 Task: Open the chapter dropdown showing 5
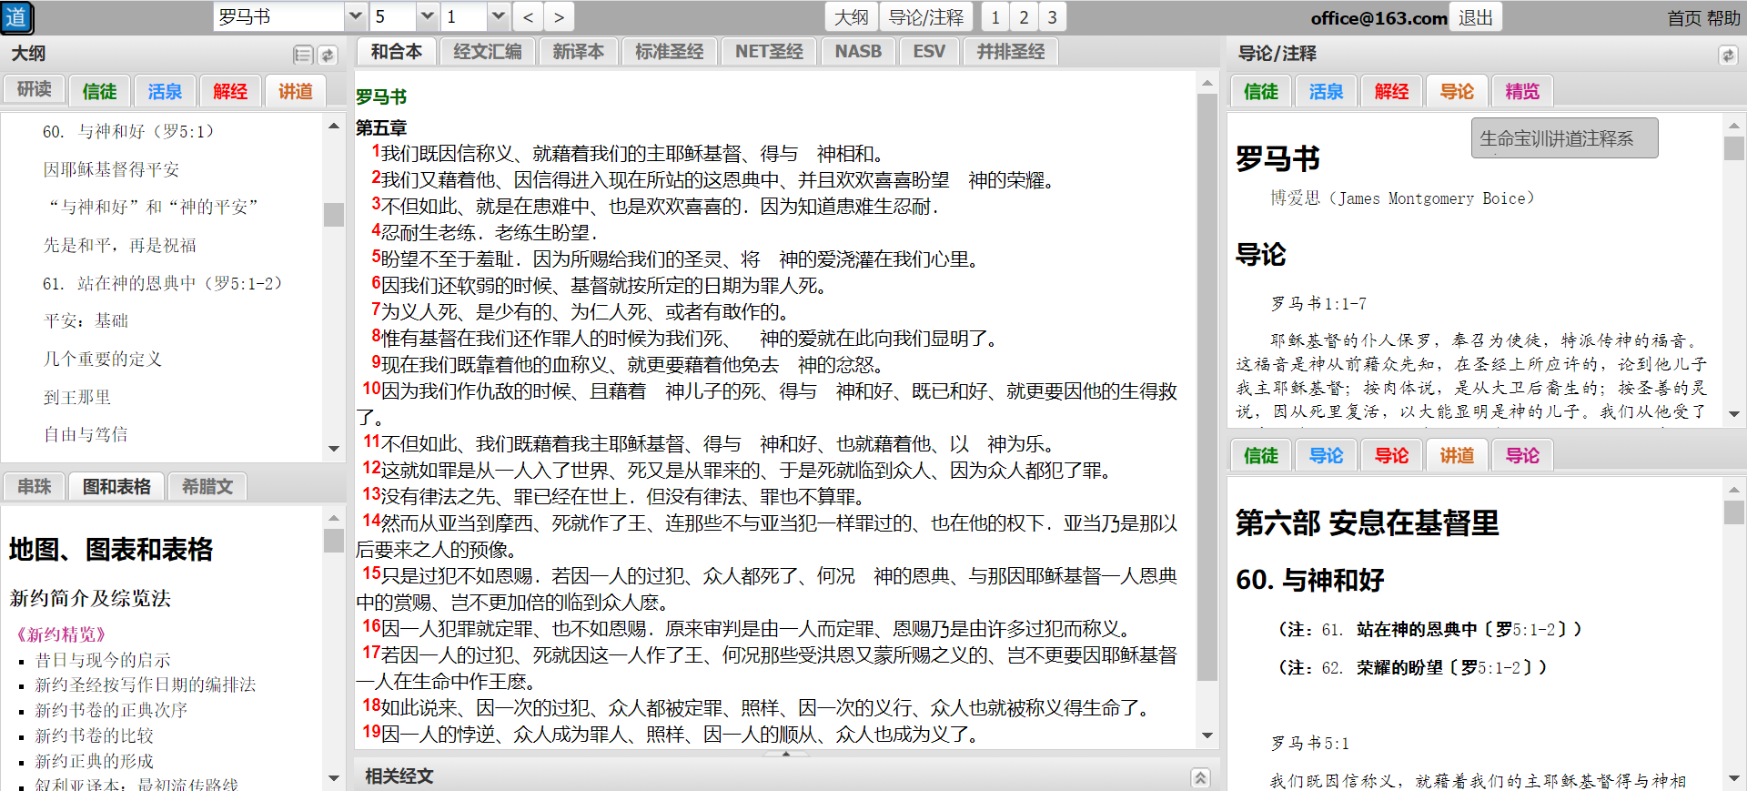pos(427,17)
